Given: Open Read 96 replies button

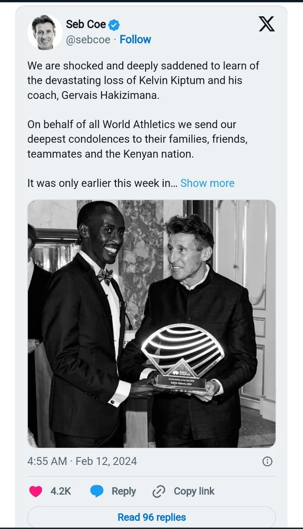Looking at the screenshot, I should (151, 517).
